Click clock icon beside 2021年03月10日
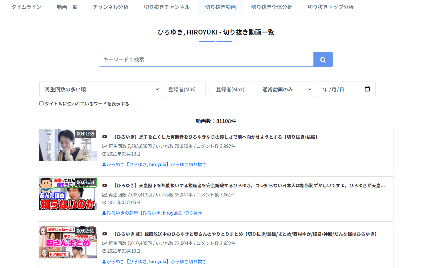The height and width of the screenshot is (268, 421). [x=104, y=251]
